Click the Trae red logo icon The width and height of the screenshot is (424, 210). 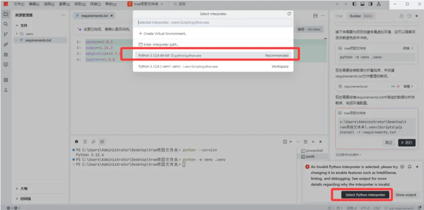[x=6, y=4]
